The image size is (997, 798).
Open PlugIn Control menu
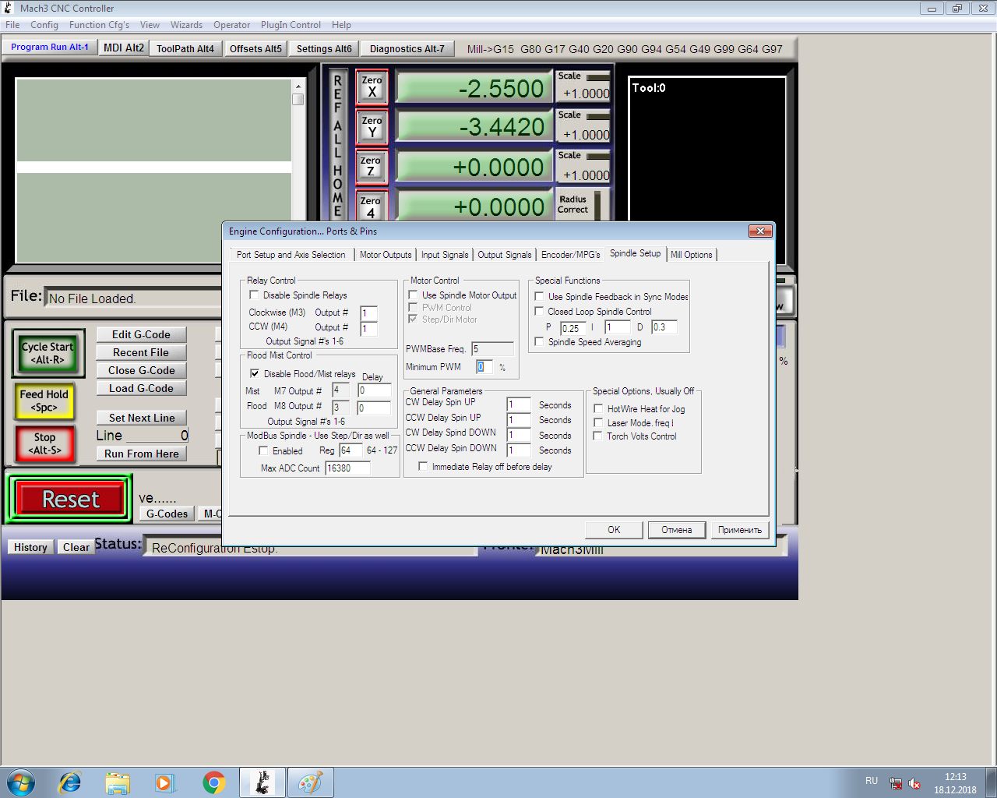click(x=291, y=25)
